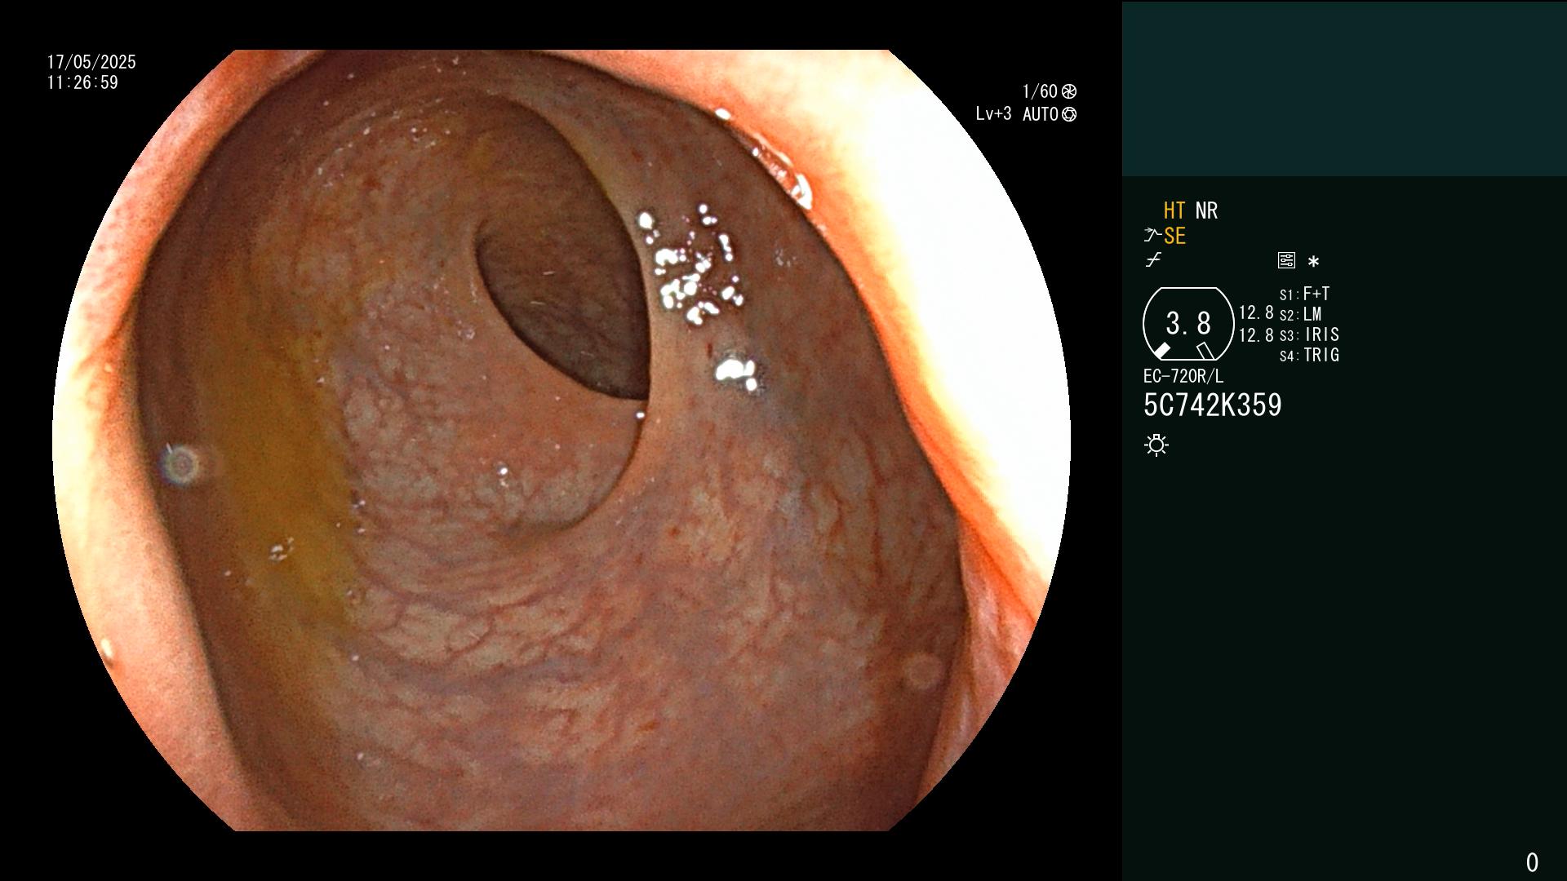Select the S2: LM switch assignment
The width and height of the screenshot is (1567, 881).
pos(1300,314)
